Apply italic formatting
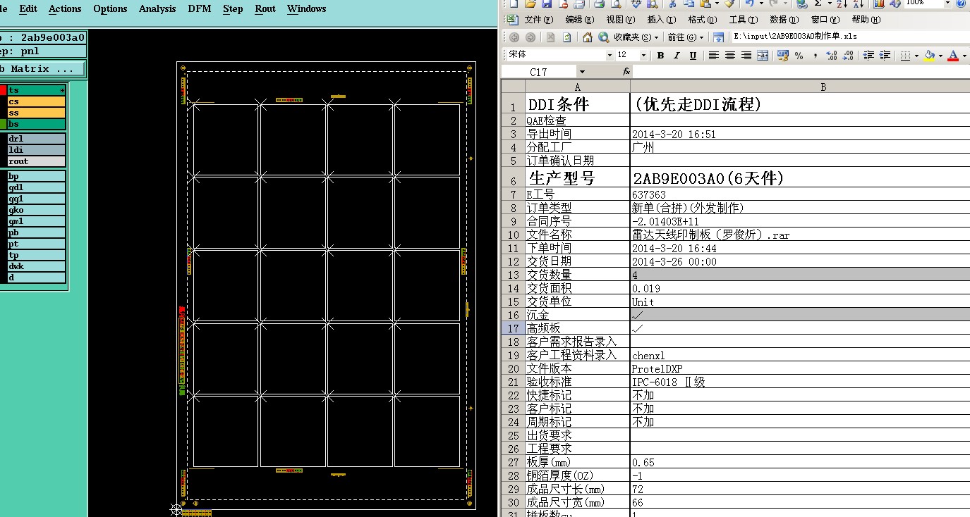Image resolution: width=970 pixels, height=517 pixels. pyautogui.click(x=677, y=56)
